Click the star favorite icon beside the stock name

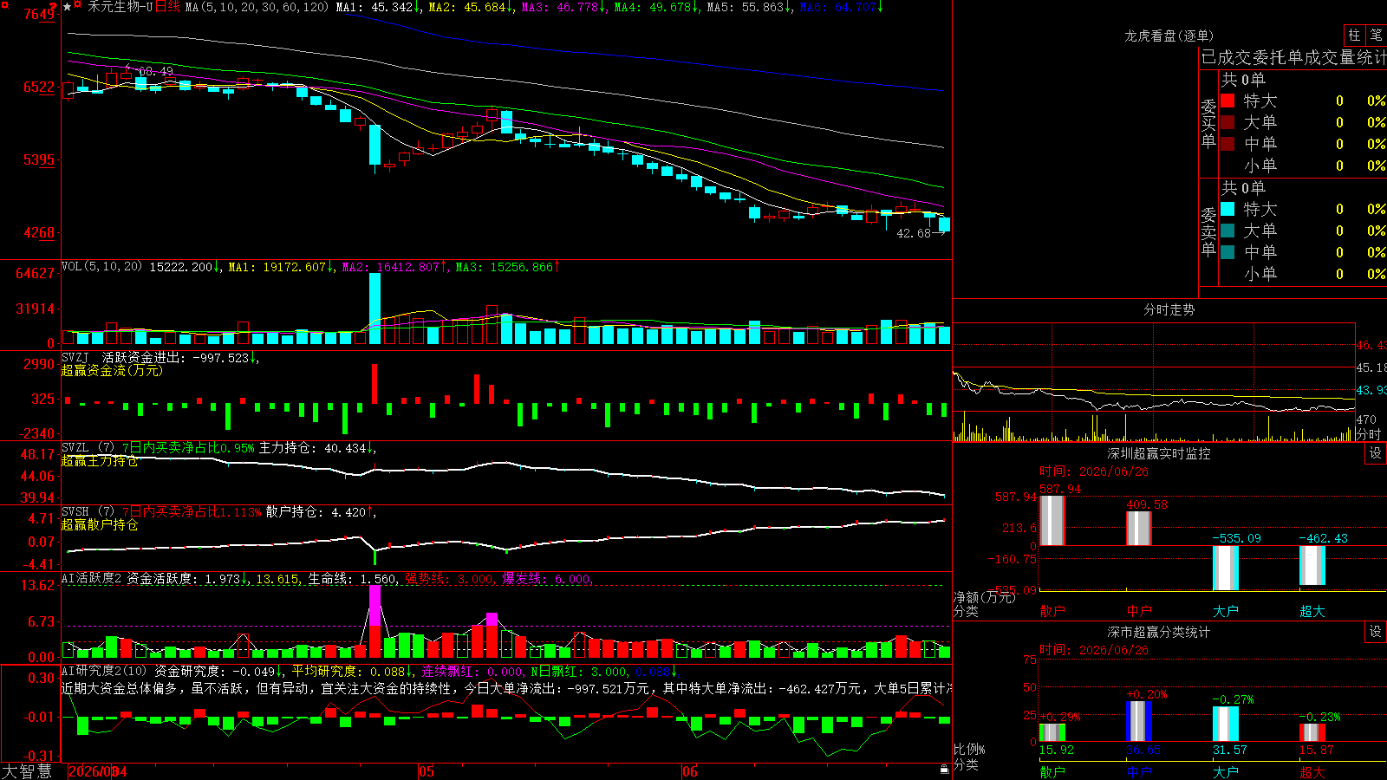coord(68,7)
